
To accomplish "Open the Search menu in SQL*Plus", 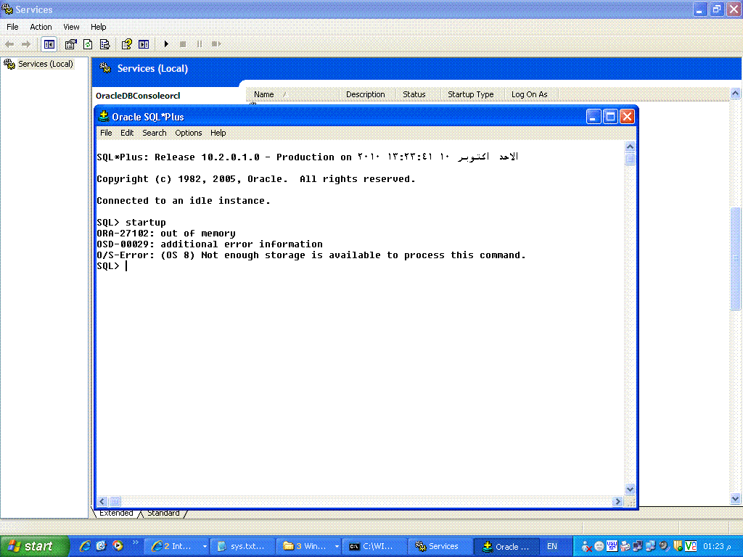I will [x=154, y=133].
